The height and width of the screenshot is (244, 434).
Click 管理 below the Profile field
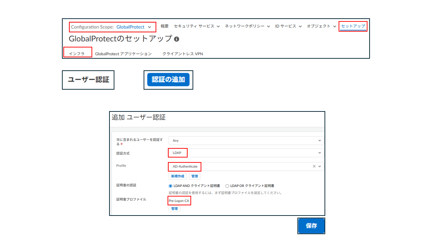[x=194, y=176]
